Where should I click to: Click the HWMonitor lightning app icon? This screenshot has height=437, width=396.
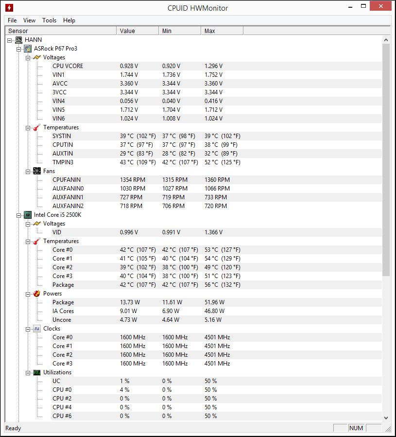point(9,8)
